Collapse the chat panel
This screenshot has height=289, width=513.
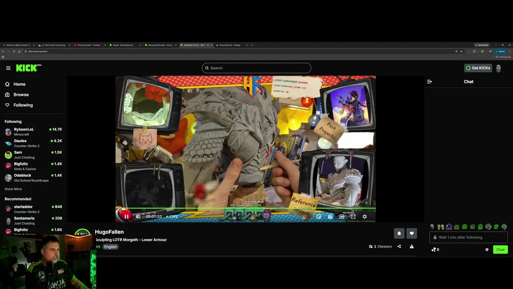click(x=429, y=81)
